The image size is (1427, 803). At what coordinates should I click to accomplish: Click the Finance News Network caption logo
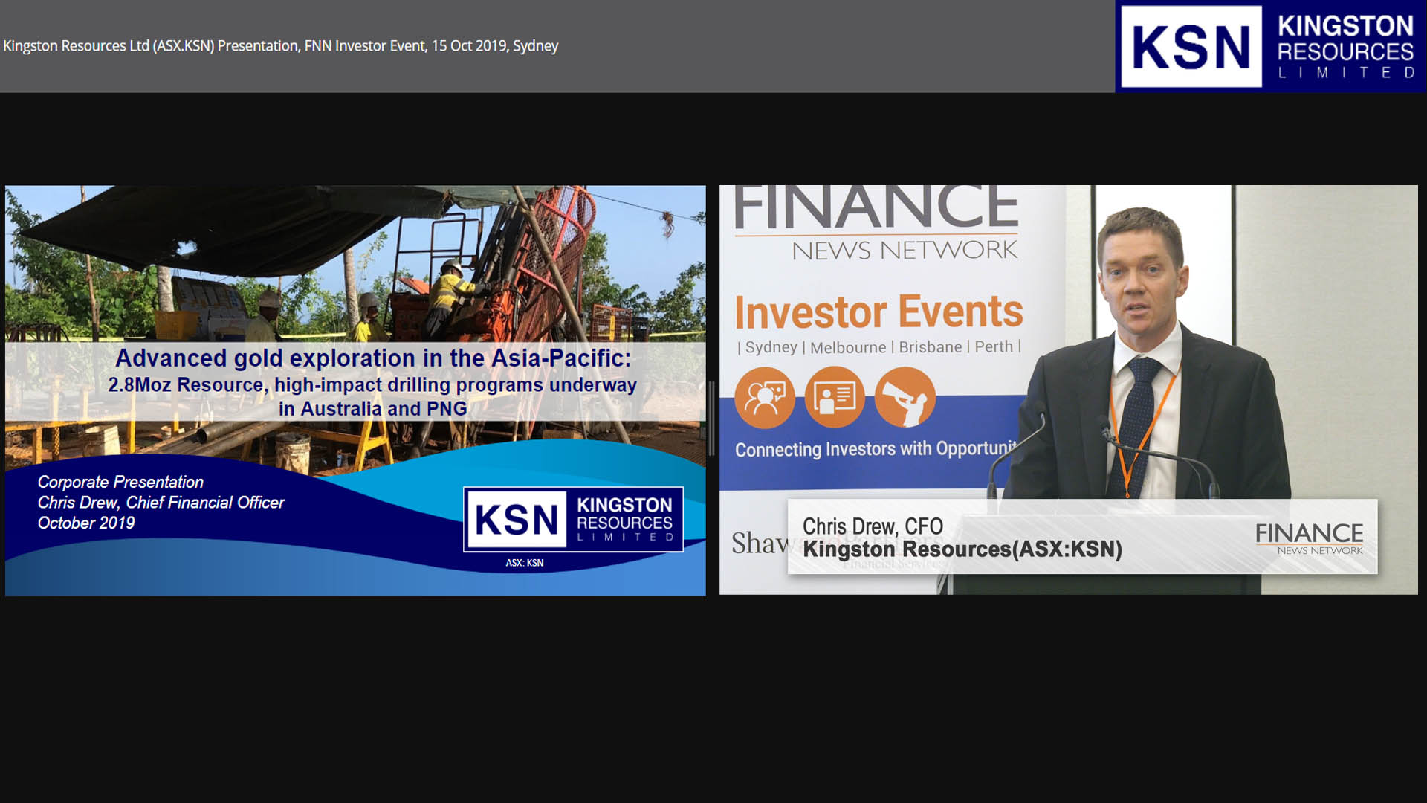(x=1309, y=538)
